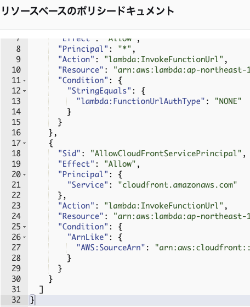Viewport: 250px width, 307px height.
Task: Place cursor on the Principal wildcard value on line 8
Action: pos(124,49)
